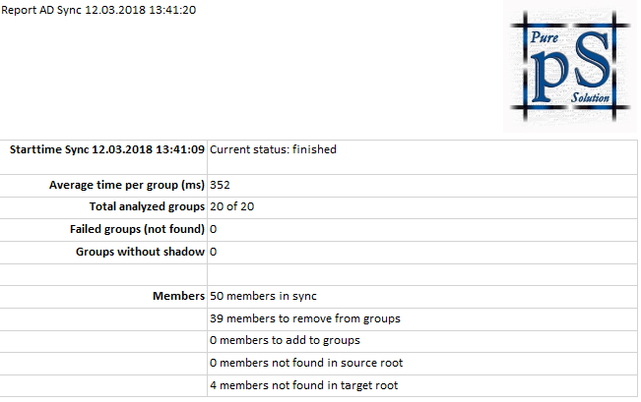Click 0 members not found in source root
Viewport: 641px width, 402px height.
pos(306,363)
